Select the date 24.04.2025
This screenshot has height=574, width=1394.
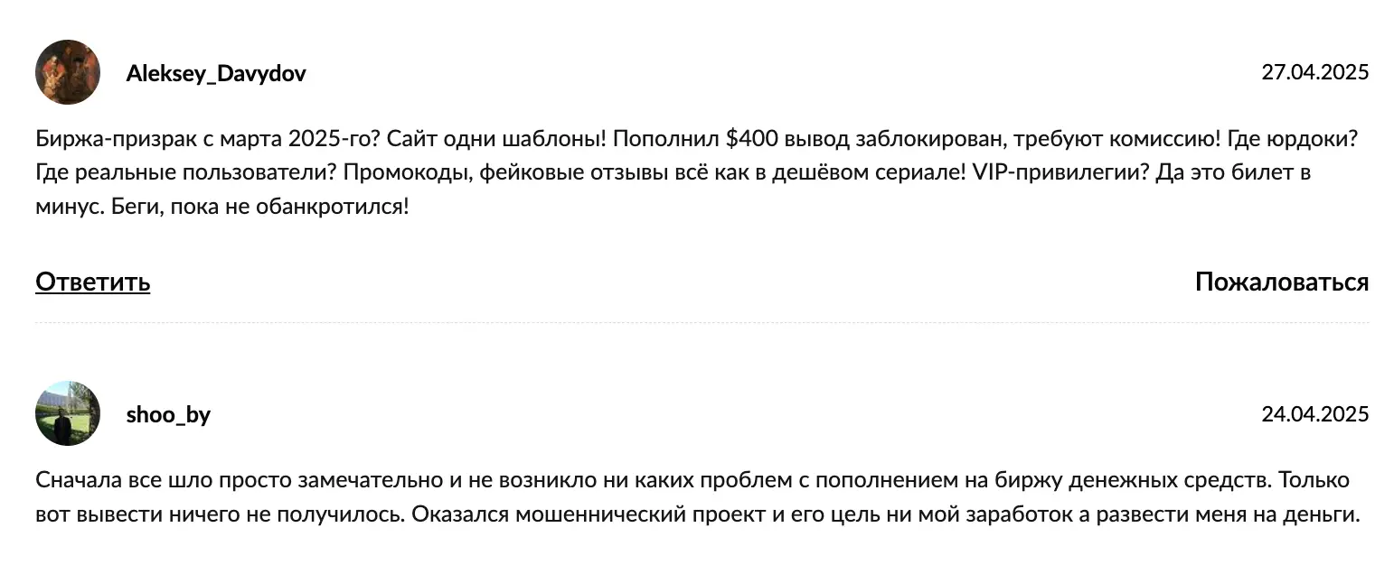[x=1315, y=413]
